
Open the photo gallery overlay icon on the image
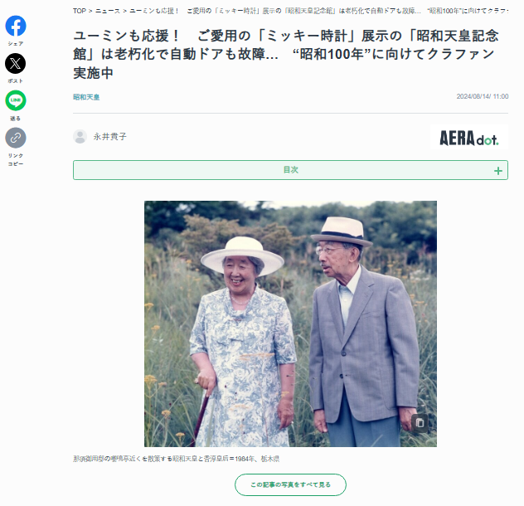420,423
